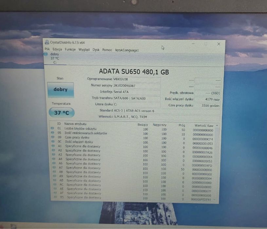
Task: Click raw value 000000001053
Action: point(202,144)
